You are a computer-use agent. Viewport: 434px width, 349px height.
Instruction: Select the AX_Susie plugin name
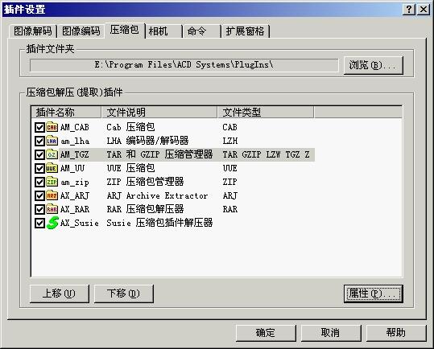[80, 223]
